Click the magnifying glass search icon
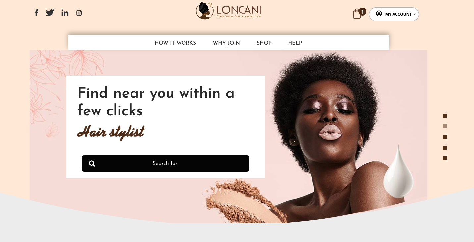Image resolution: width=474 pixels, height=242 pixels. pos(92,163)
